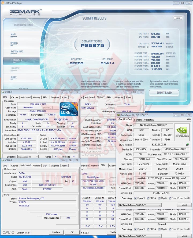Open ABOUT in 3DMark Vantage sidebar
Screen dimensions: 193x238
13,77
